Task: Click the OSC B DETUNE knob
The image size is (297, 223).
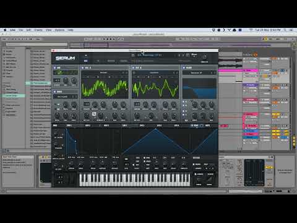Action: [145, 104]
